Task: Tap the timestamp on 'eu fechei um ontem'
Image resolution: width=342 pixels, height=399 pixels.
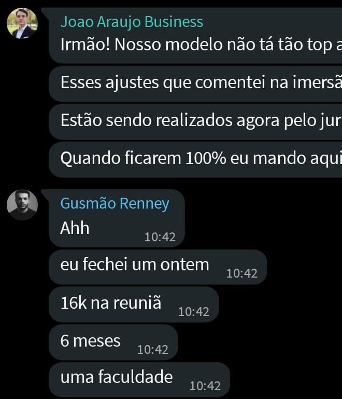Action: [242, 273]
